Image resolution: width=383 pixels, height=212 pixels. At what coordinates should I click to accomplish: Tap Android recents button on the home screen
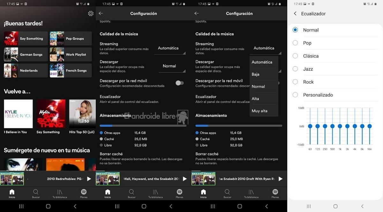[x=21, y=206]
